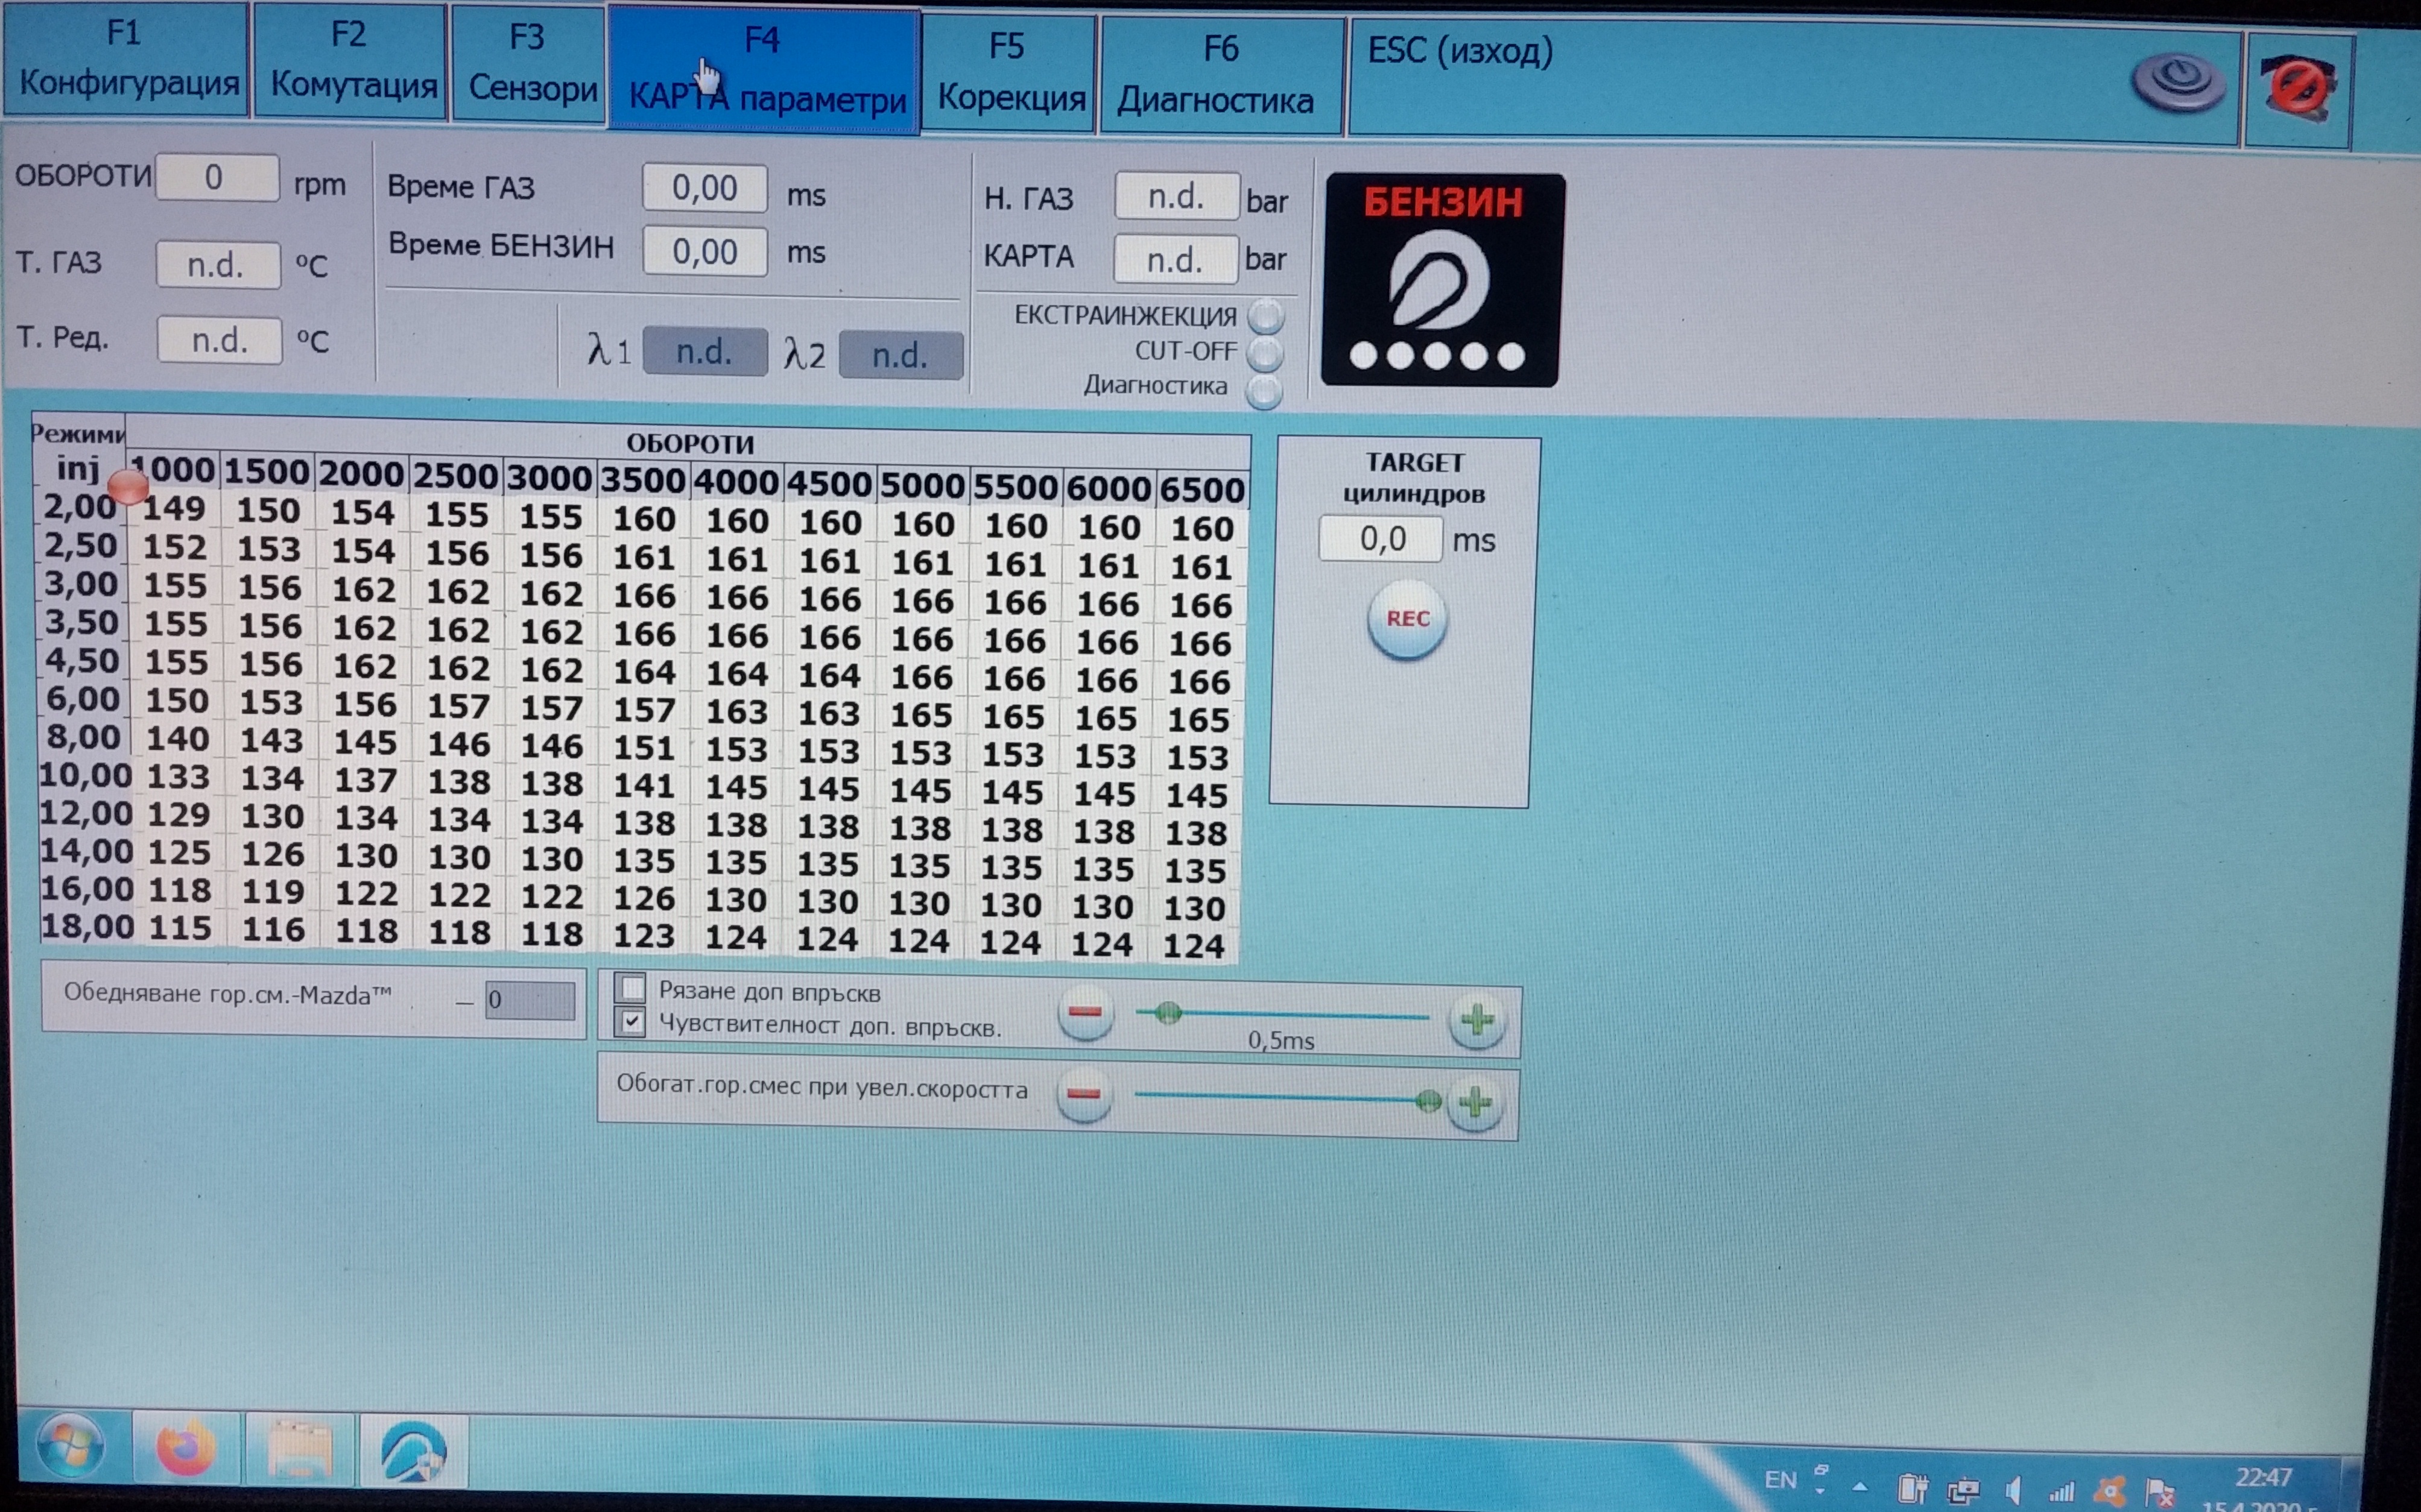Click the 0,5ms sensitivity slider handle
Viewport: 2421px width, 1512px height.
pos(1168,1014)
